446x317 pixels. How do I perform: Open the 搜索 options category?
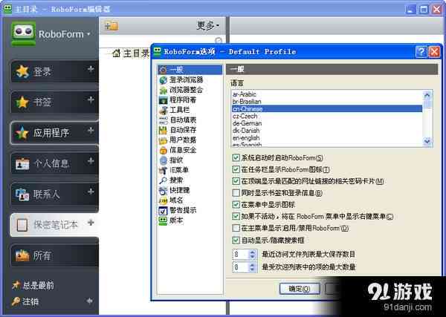click(x=171, y=180)
